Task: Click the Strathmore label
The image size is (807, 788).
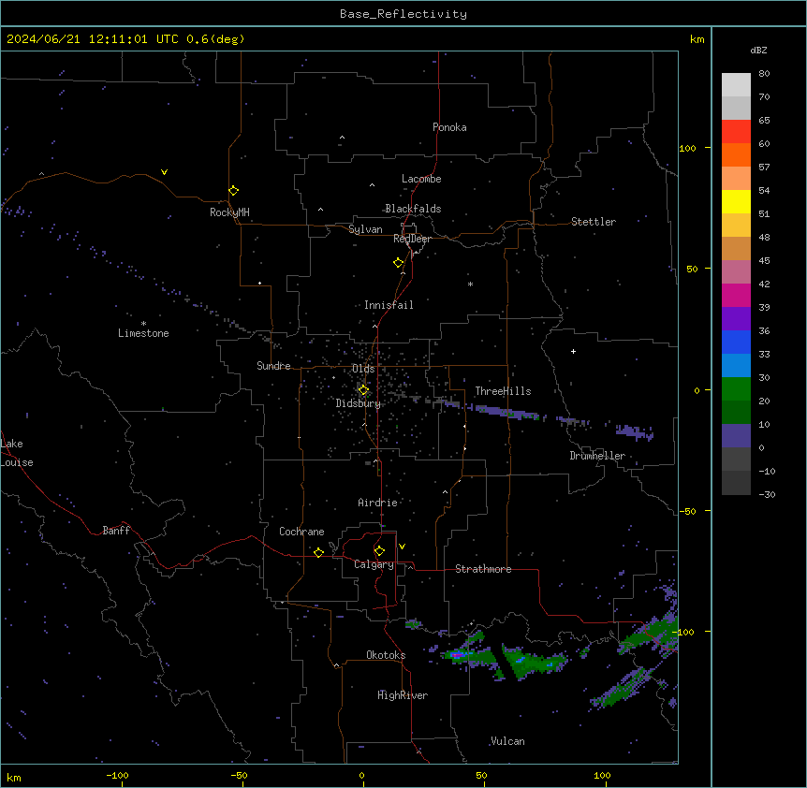Action: (x=483, y=569)
